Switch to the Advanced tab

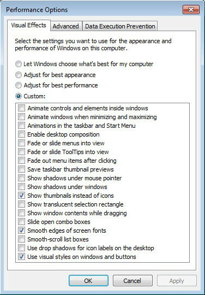66,26
